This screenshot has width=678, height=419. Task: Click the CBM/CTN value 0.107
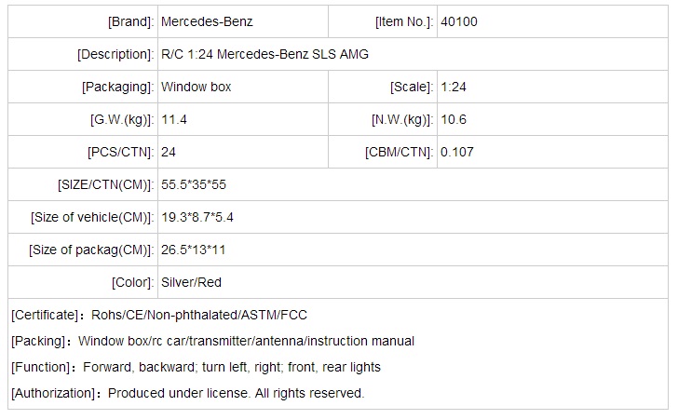pyautogui.click(x=457, y=152)
